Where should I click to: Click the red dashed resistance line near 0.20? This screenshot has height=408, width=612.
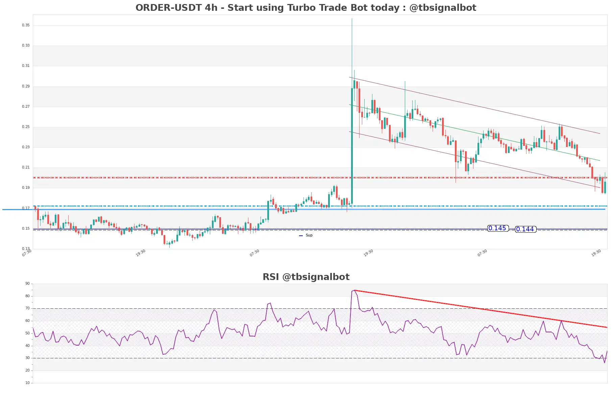(320, 177)
